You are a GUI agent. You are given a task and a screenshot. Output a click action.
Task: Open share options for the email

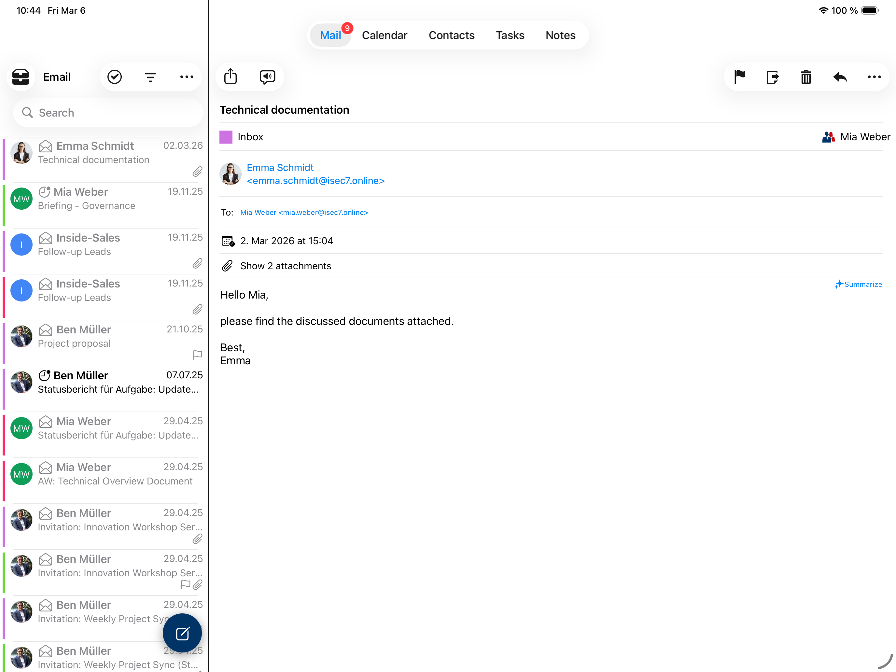[x=231, y=77]
